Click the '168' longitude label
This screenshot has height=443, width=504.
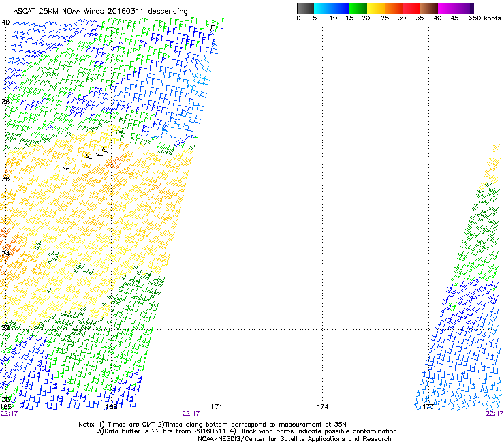112,407
